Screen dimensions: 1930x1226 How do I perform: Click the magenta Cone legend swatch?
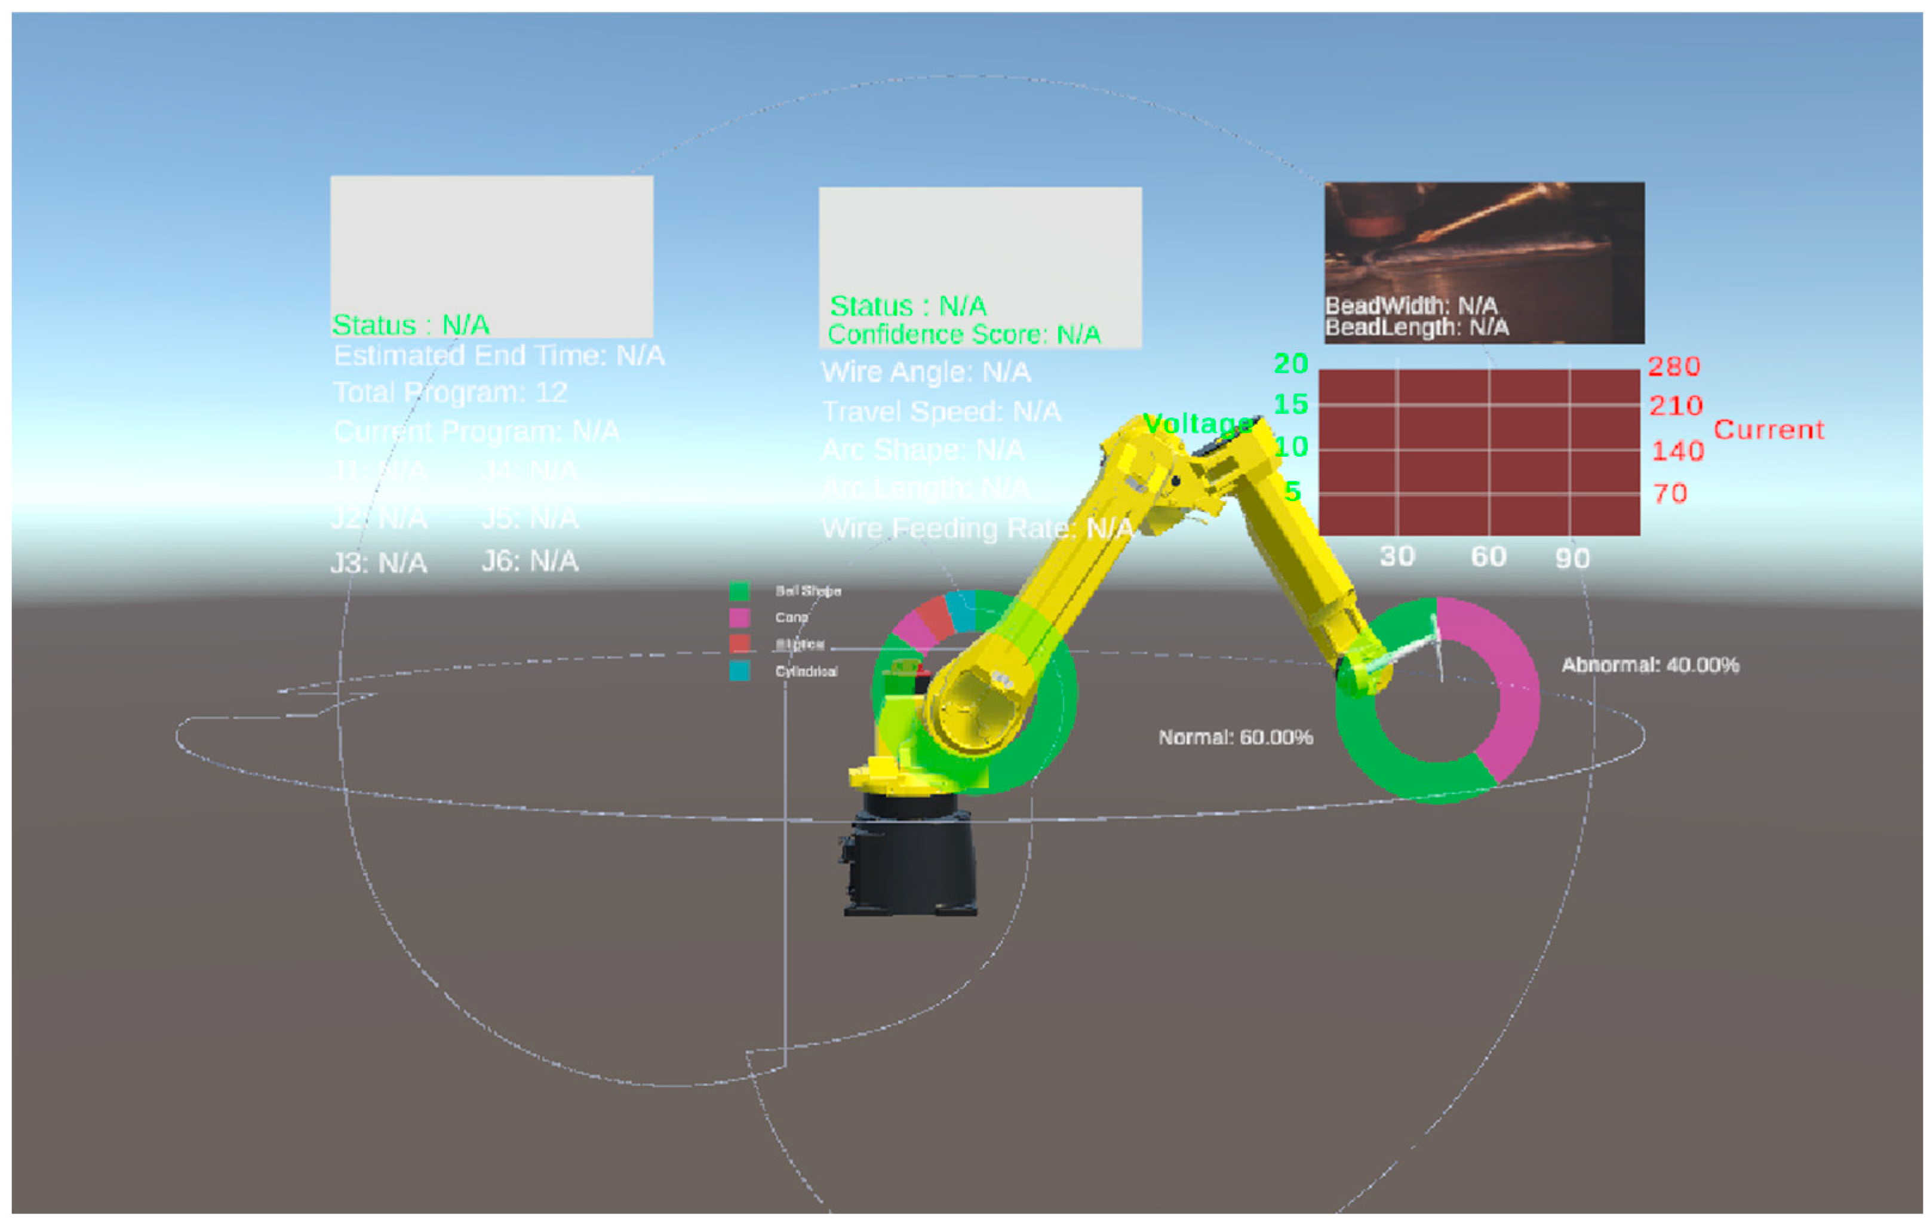pyautogui.click(x=739, y=618)
